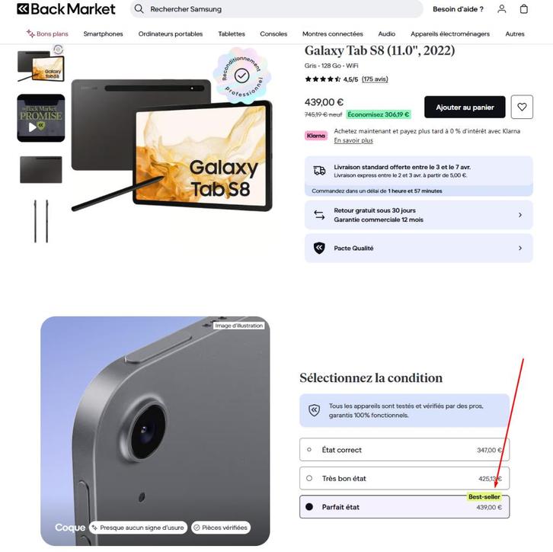Click the Pacte Qualité shield icon
This screenshot has height=552, width=553.
point(319,248)
